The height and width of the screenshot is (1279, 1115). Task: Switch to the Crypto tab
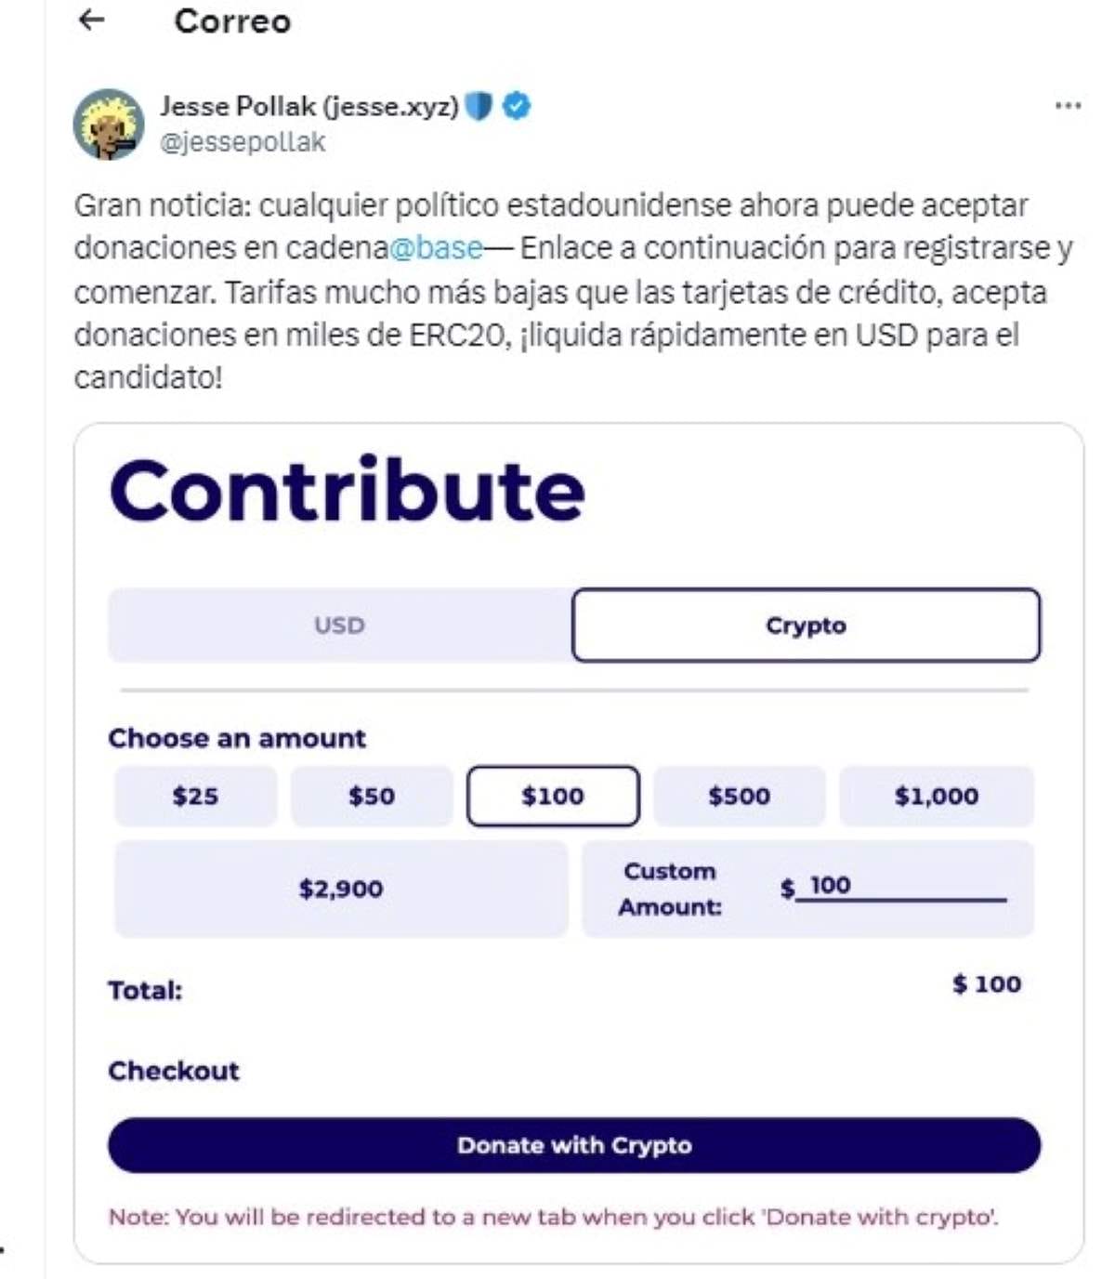click(x=806, y=626)
